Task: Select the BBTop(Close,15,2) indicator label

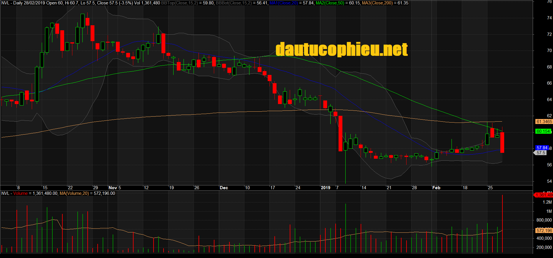Action: pyautogui.click(x=179, y=3)
